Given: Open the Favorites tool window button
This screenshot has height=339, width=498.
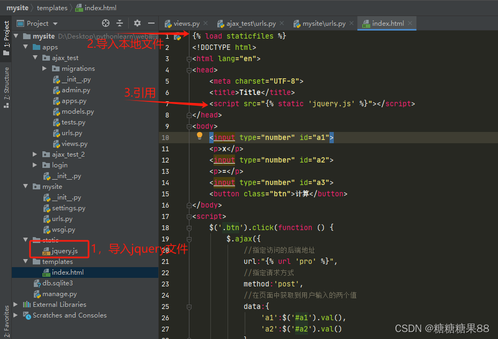Looking at the screenshot, I should [6, 321].
